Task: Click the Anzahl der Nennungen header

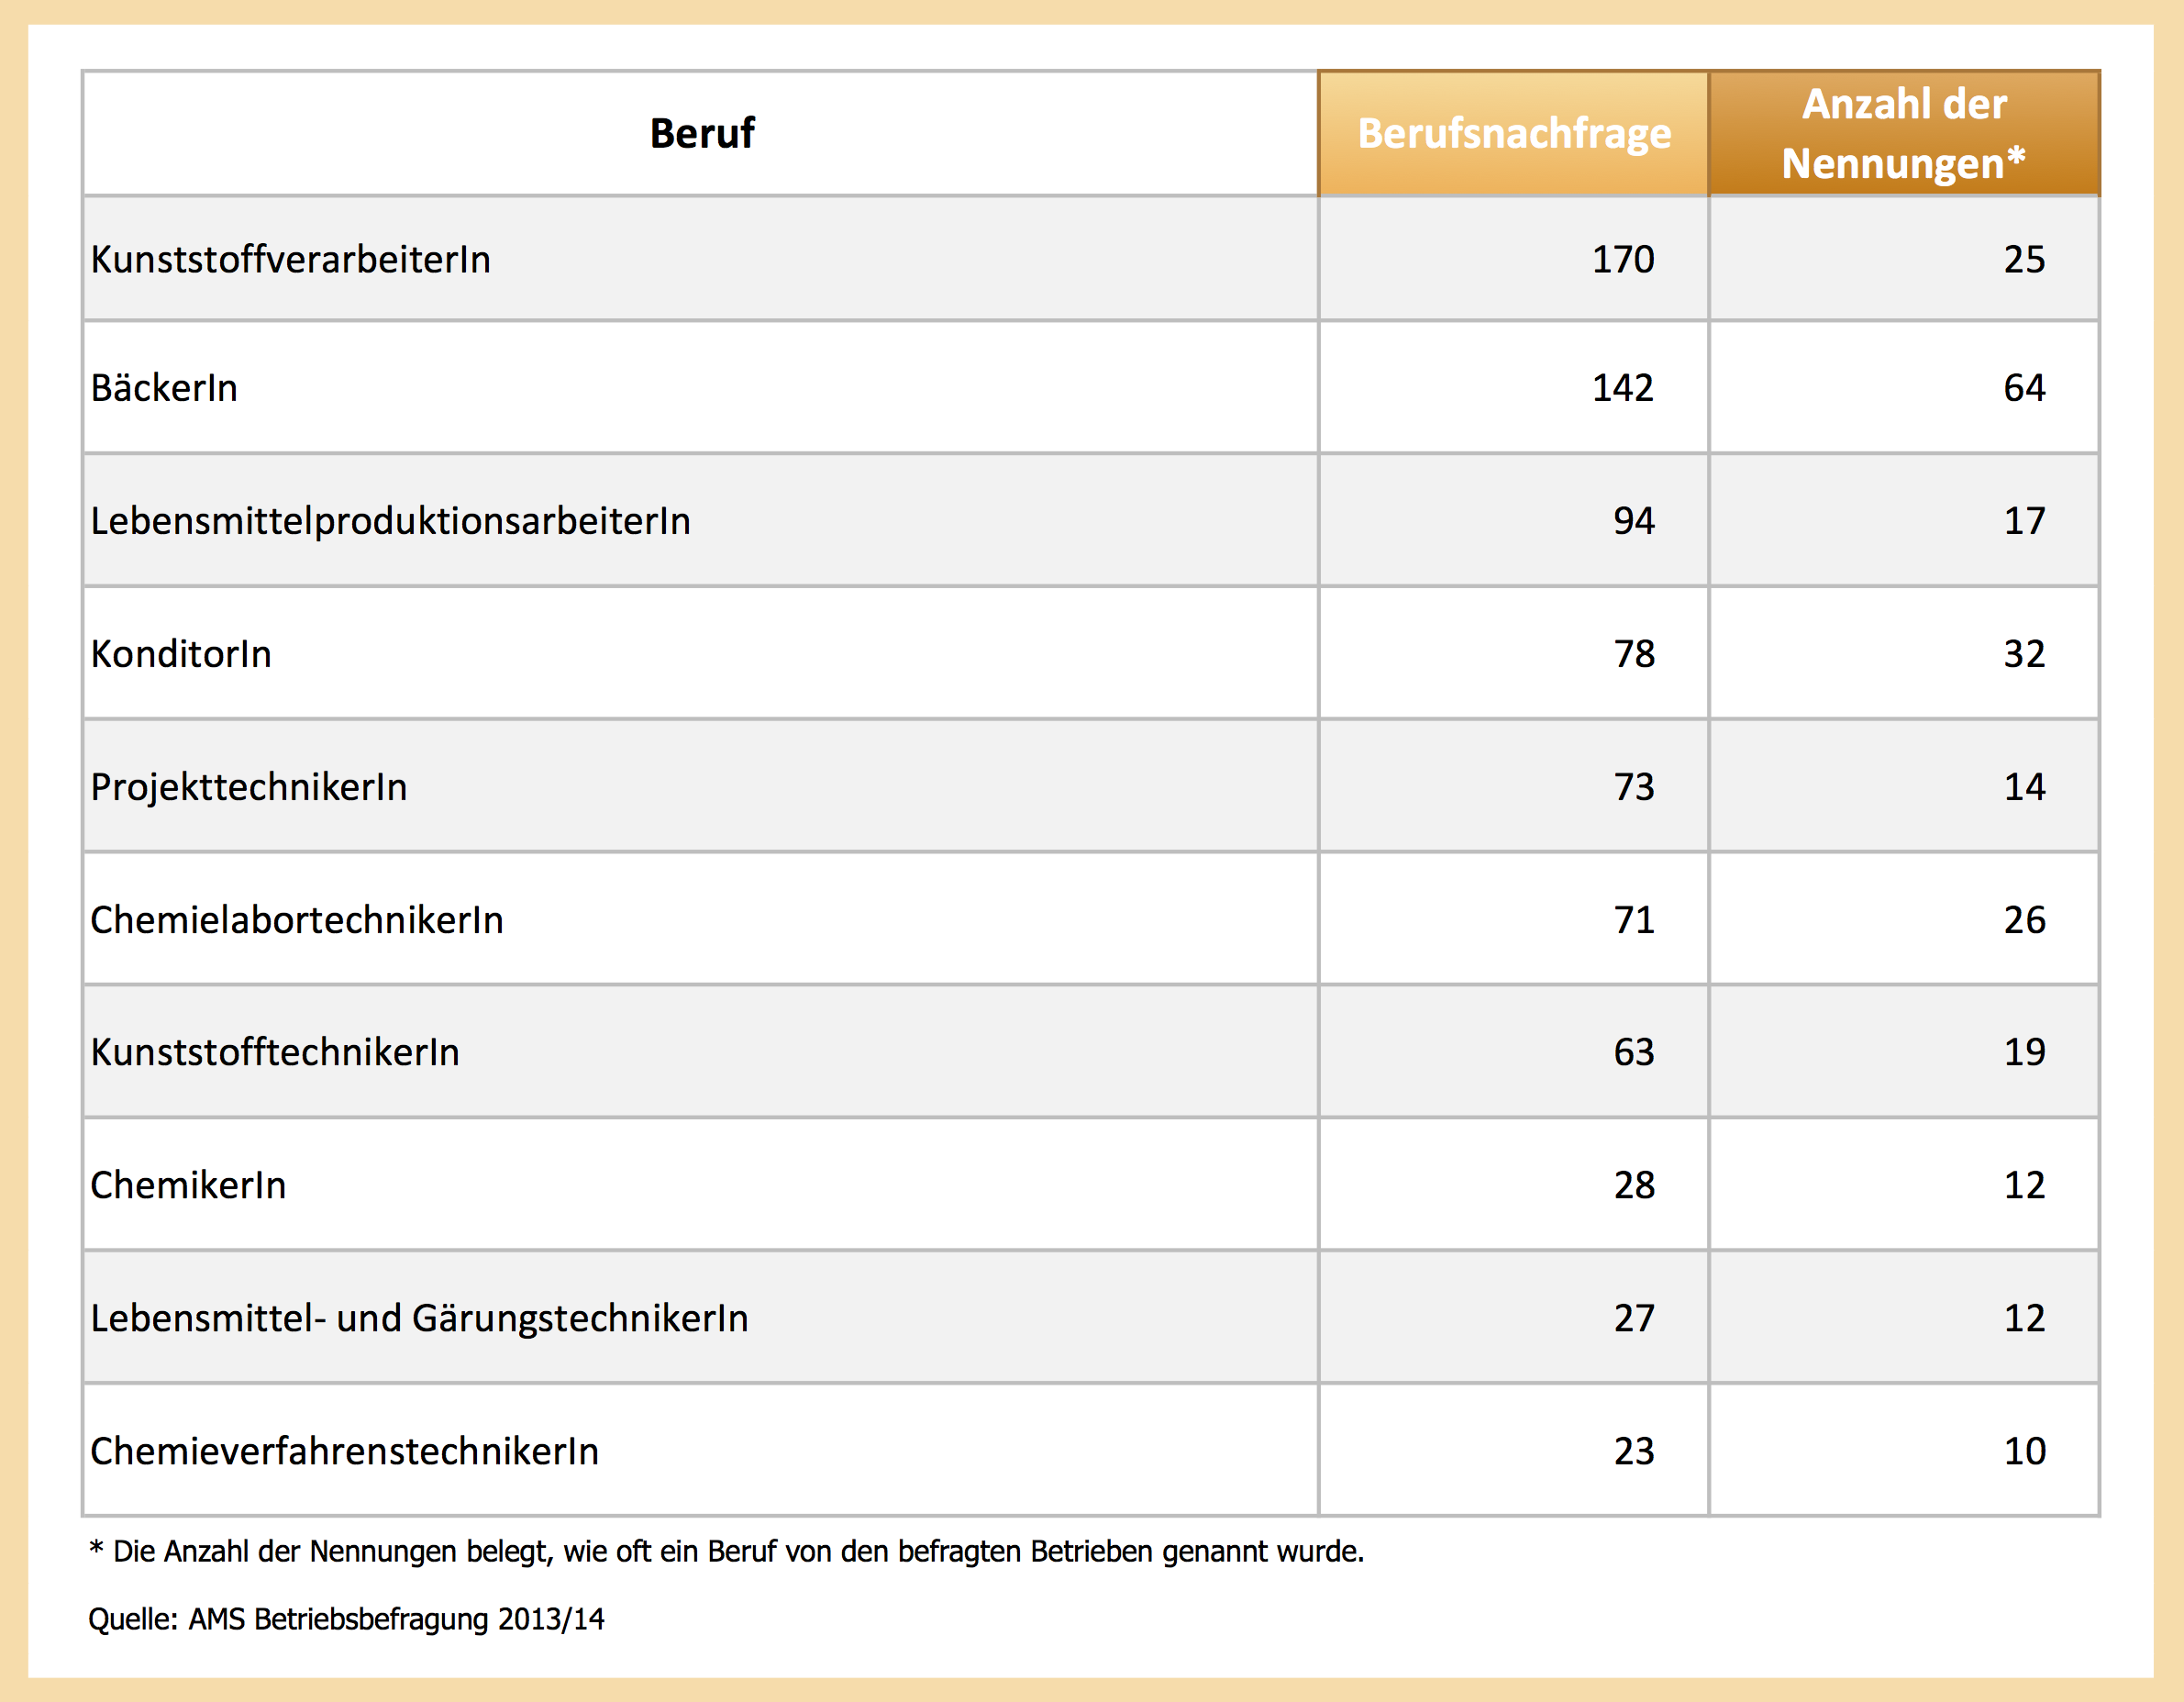Action: tap(1904, 133)
